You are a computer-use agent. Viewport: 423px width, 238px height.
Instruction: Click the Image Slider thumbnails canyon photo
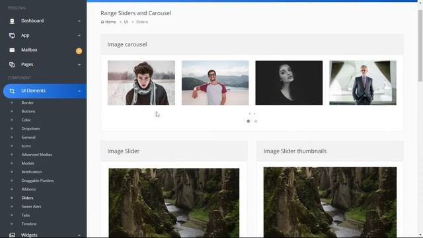point(330,202)
